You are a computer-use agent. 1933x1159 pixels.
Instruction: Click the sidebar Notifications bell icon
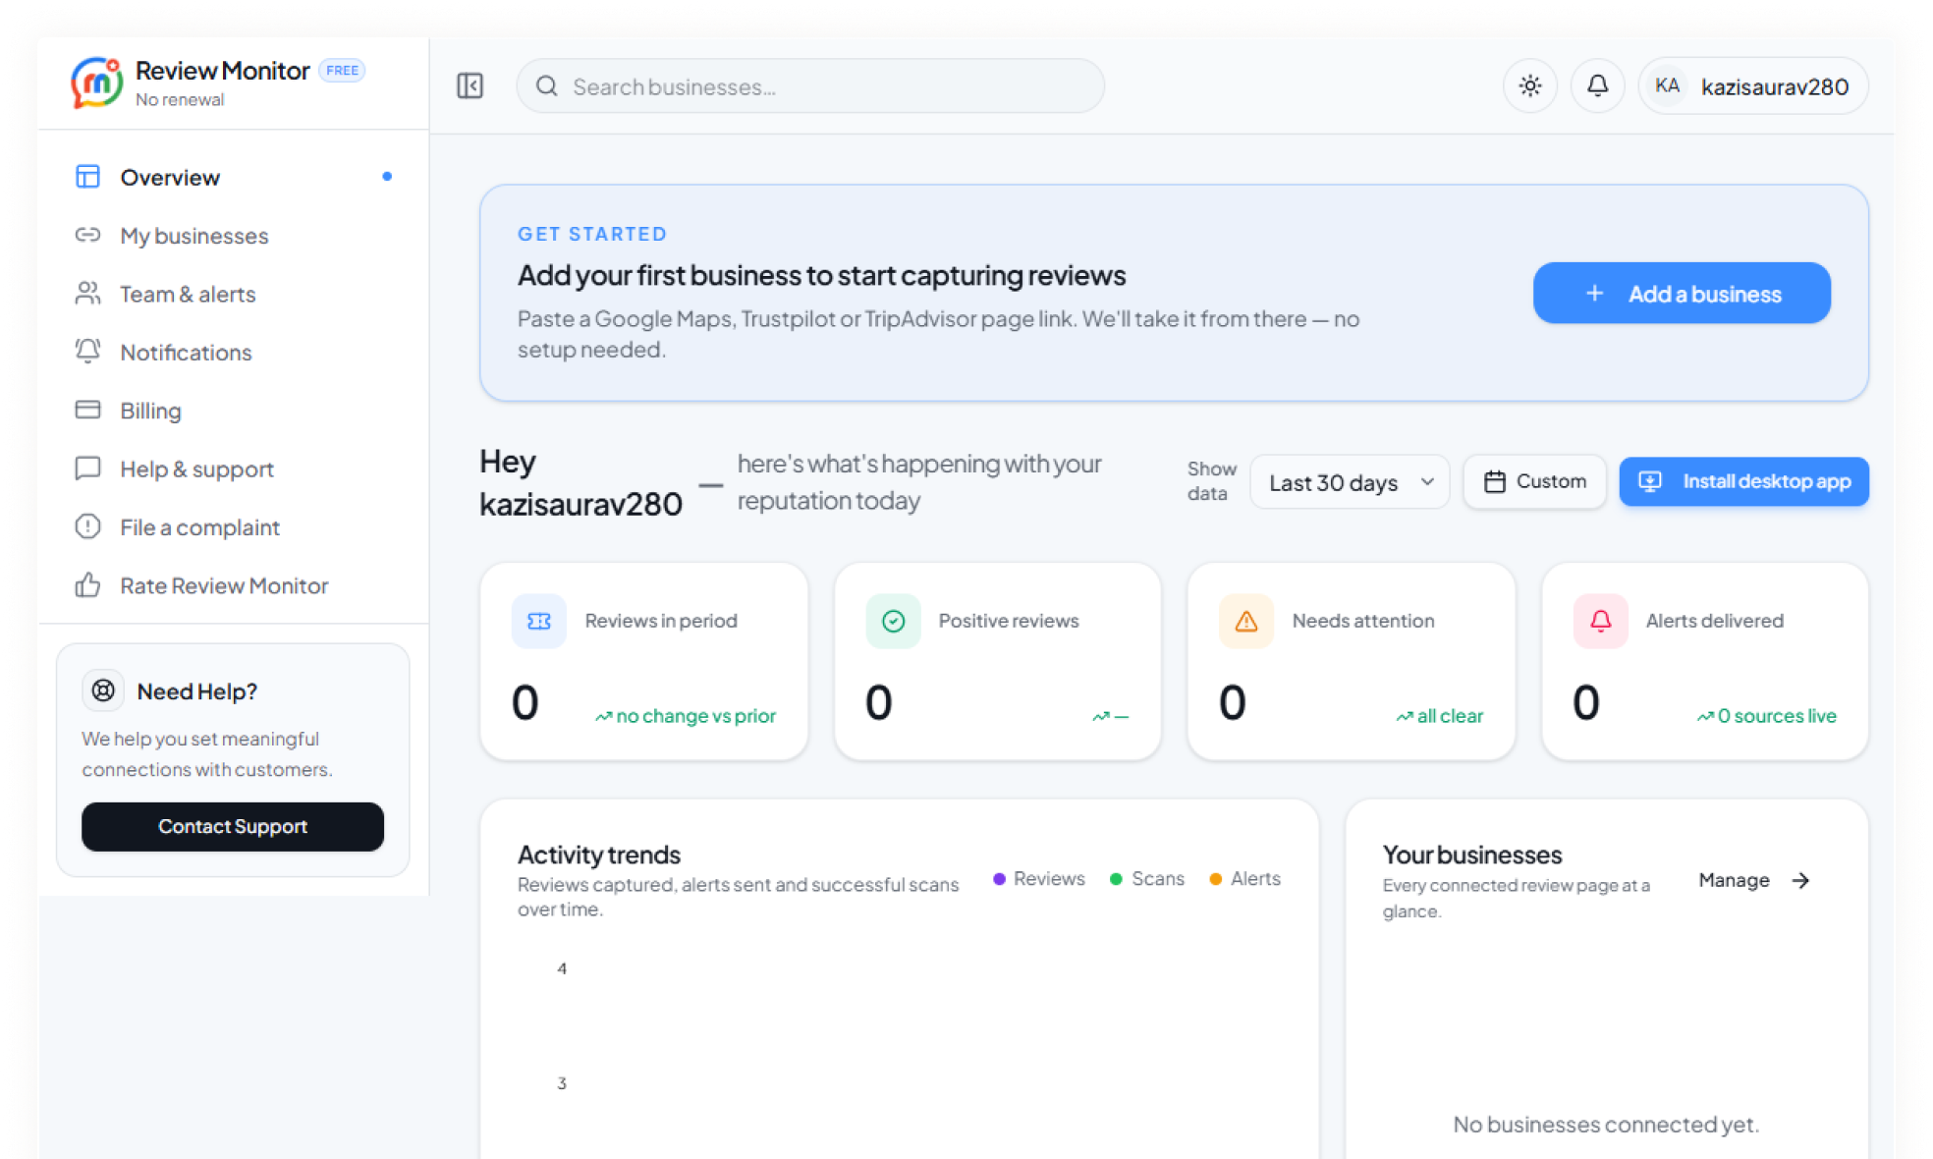click(87, 351)
